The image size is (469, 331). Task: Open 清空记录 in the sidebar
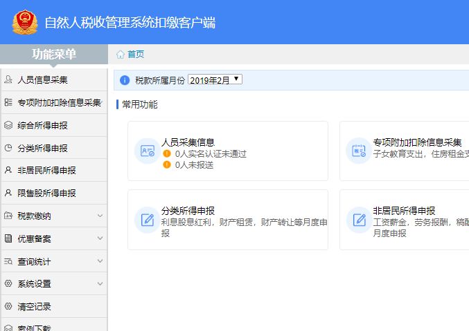coord(54,306)
